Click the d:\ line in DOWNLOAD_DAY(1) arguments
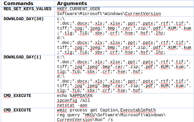The image size is (194, 122). [60, 76]
